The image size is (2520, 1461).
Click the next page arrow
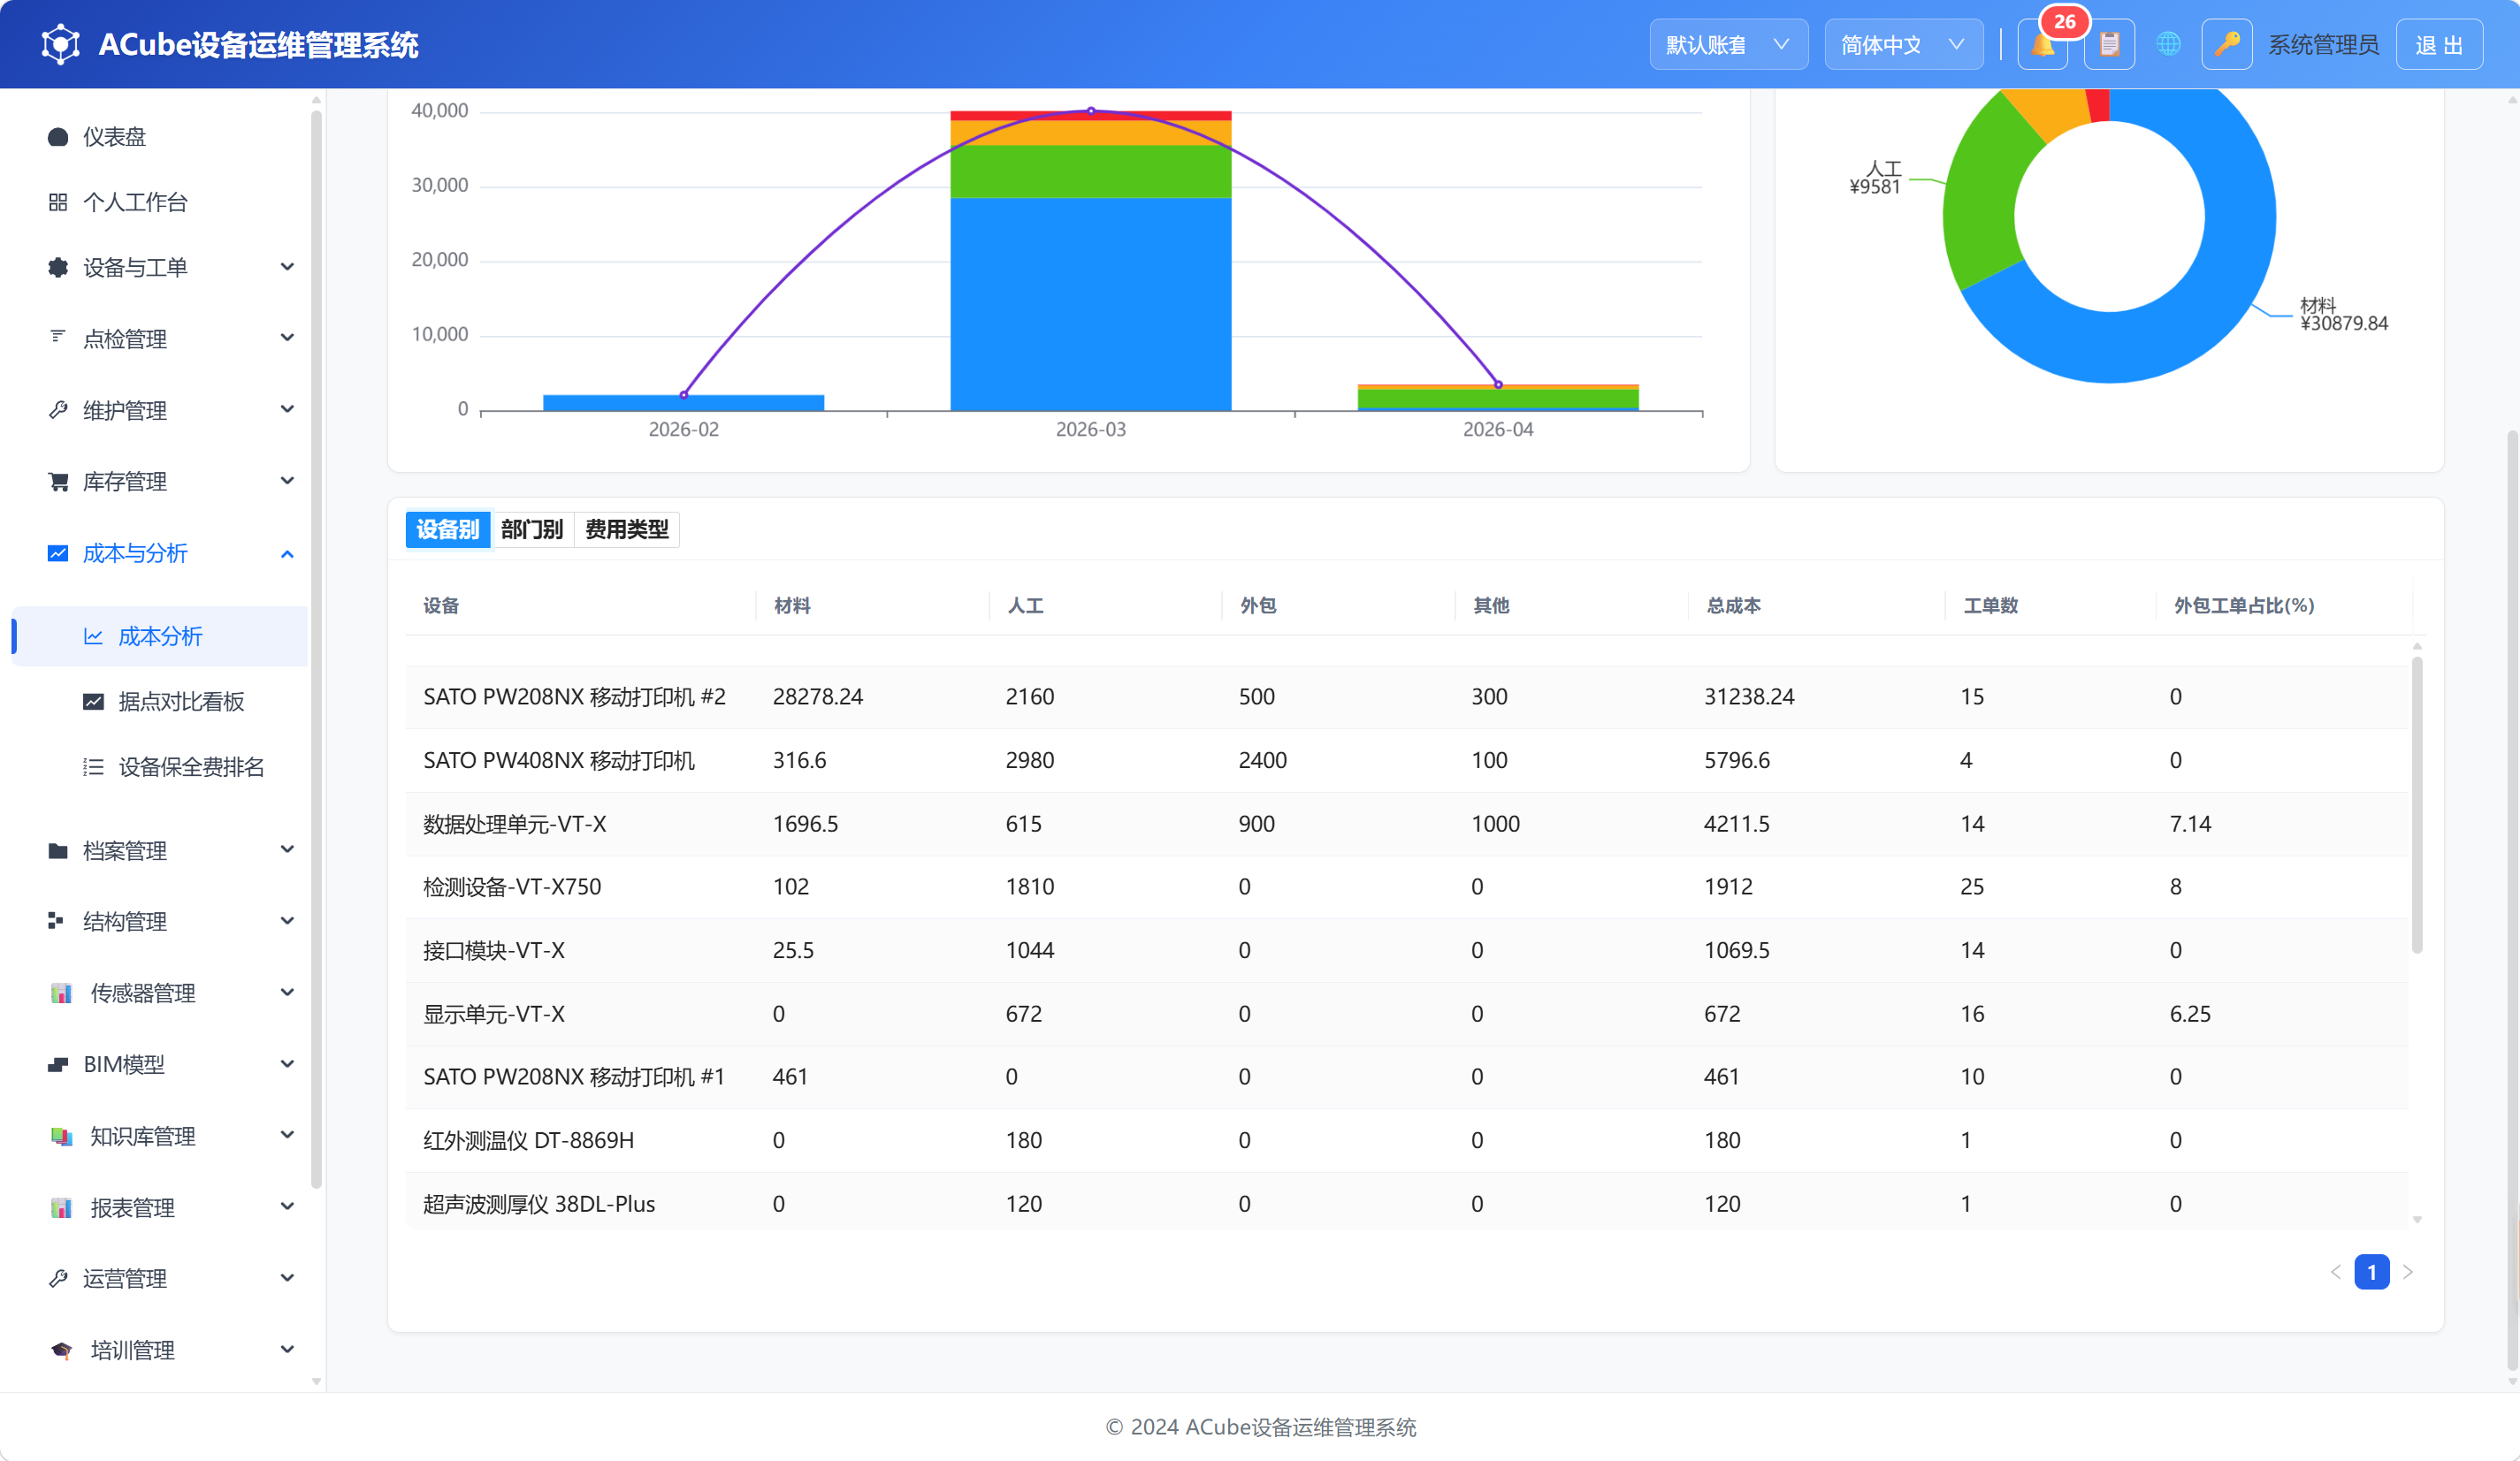2408,1272
